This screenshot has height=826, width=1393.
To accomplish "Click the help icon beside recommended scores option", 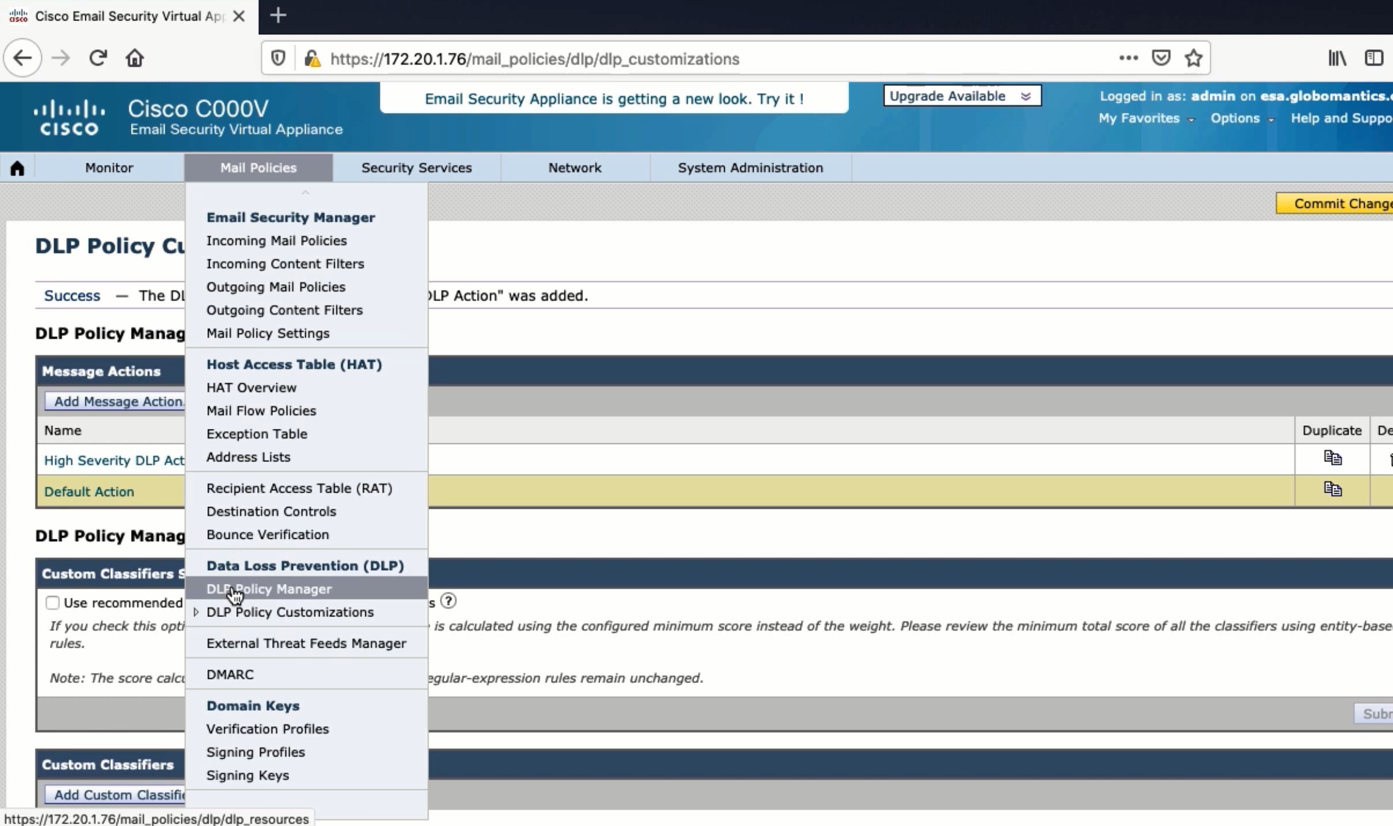I will (448, 600).
